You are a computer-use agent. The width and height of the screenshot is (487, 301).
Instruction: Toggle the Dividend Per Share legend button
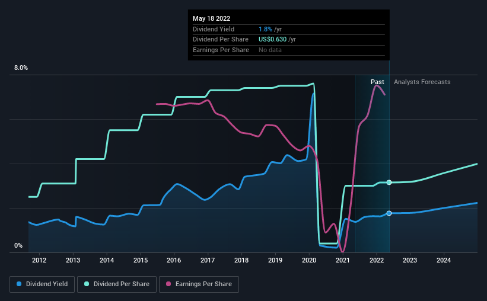(117, 284)
